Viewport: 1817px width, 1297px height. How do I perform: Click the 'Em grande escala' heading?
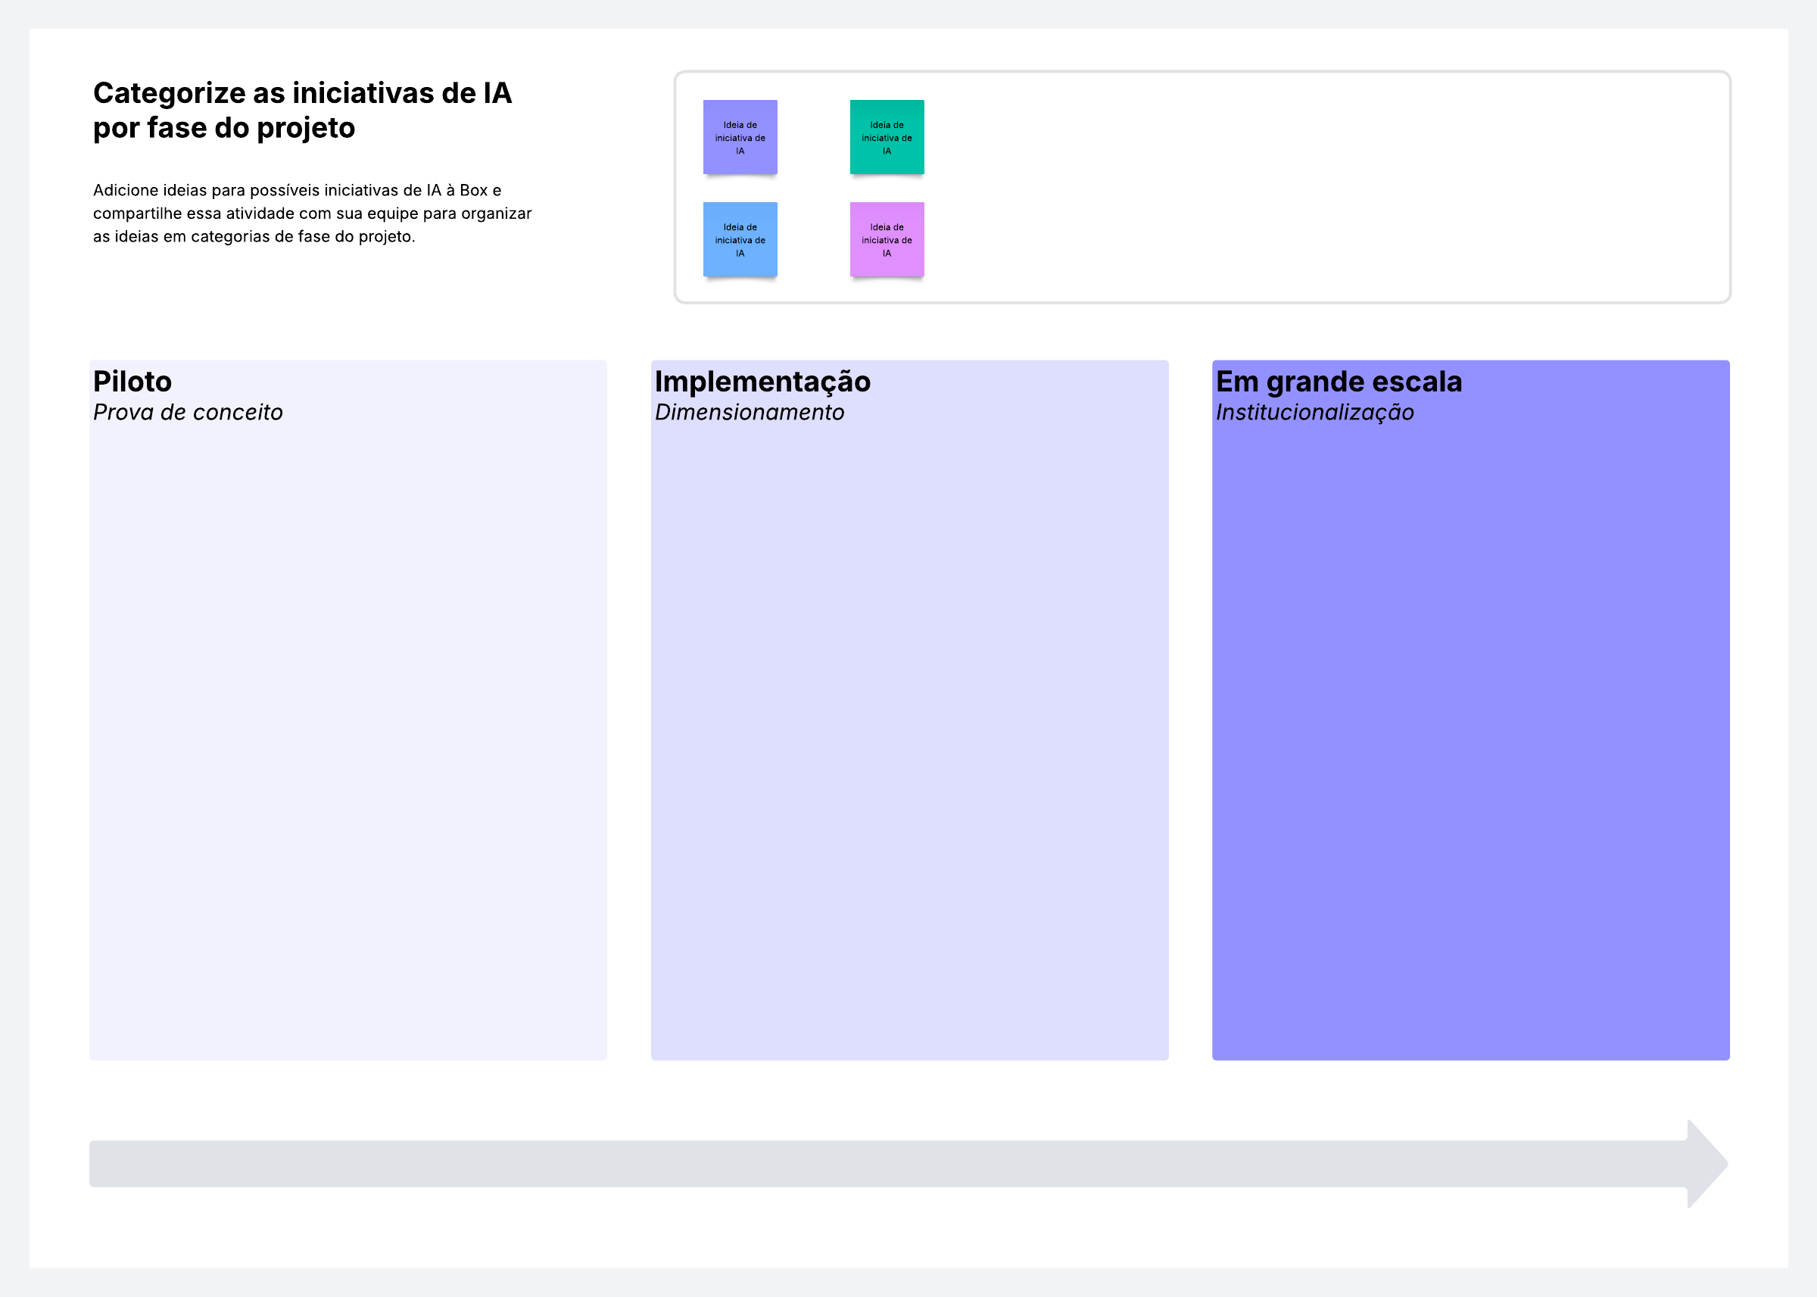coord(1338,382)
